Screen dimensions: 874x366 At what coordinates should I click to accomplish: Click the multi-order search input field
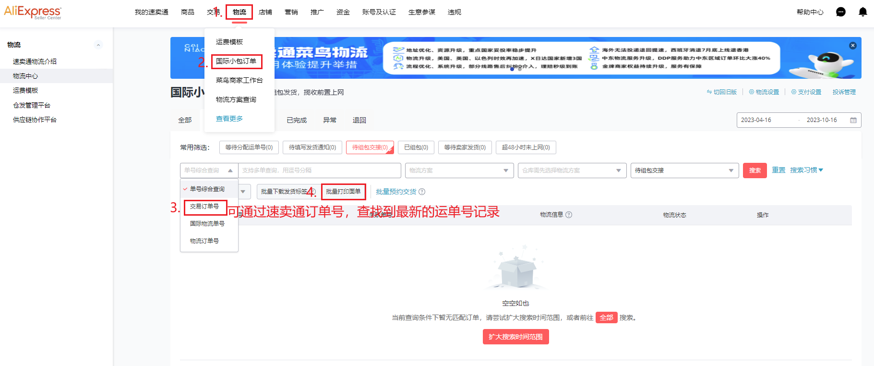[x=320, y=171]
